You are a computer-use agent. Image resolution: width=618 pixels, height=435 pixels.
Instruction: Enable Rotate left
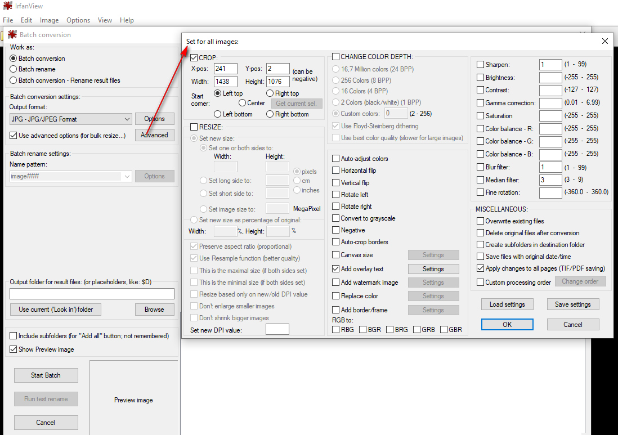coord(336,195)
